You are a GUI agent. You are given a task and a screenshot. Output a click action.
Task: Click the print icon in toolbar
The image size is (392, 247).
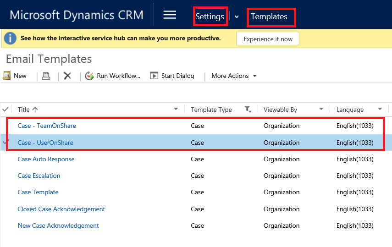tap(46, 76)
